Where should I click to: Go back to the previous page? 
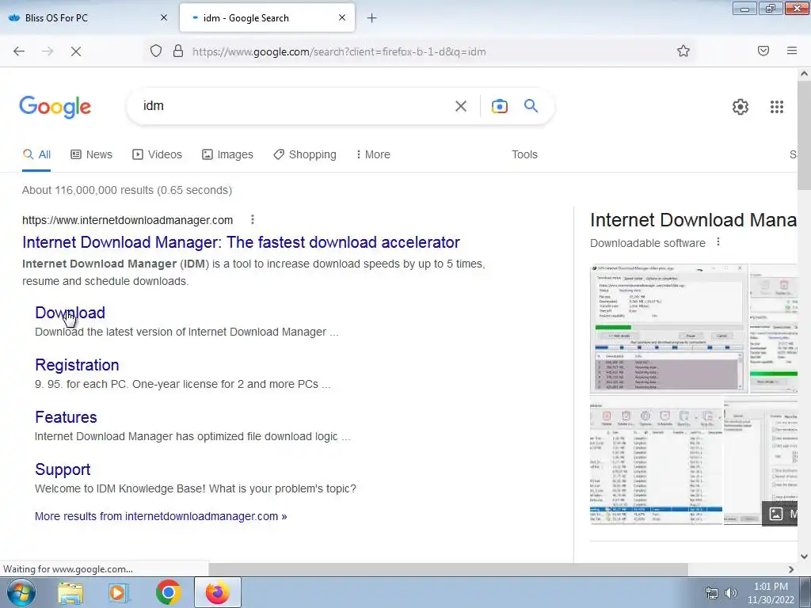(x=19, y=51)
